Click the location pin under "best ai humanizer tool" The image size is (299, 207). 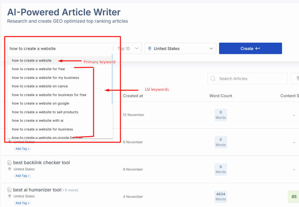click(10, 196)
